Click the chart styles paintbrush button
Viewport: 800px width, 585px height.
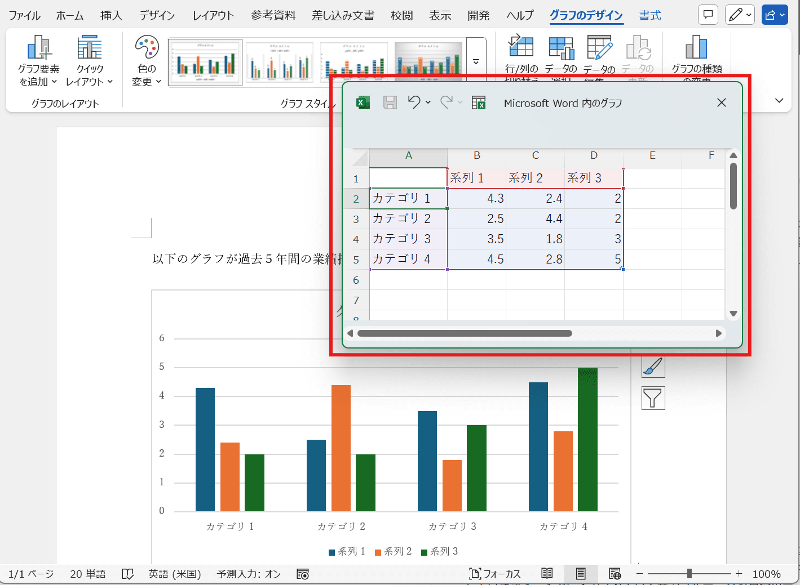point(653,367)
